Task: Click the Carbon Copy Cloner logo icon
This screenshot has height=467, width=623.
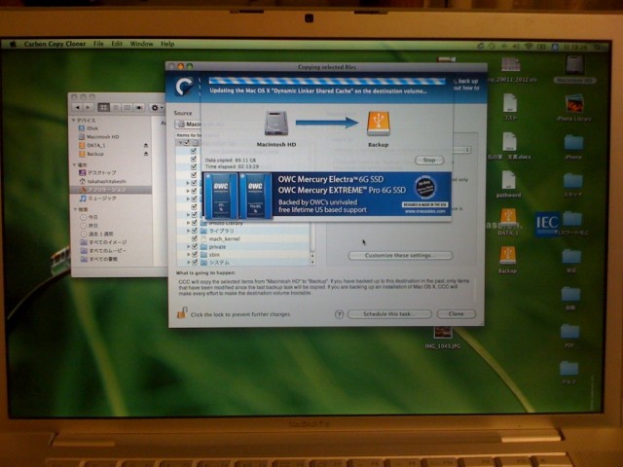Action: (x=185, y=87)
